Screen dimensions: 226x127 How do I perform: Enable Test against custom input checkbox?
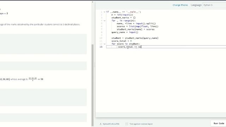(x=126, y=124)
